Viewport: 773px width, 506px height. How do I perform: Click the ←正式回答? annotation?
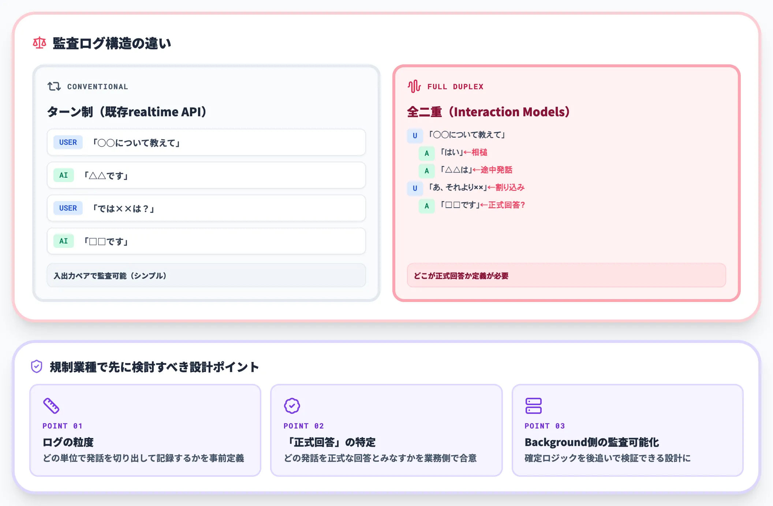pyautogui.click(x=503, y=205)
